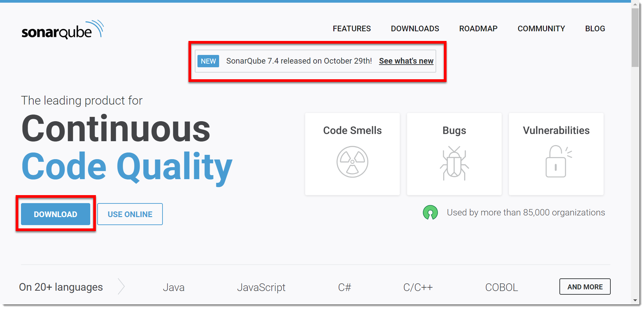Follow the 'See what's new' link
This screenshot has height=309, width=644.
[x=406, y=61]
